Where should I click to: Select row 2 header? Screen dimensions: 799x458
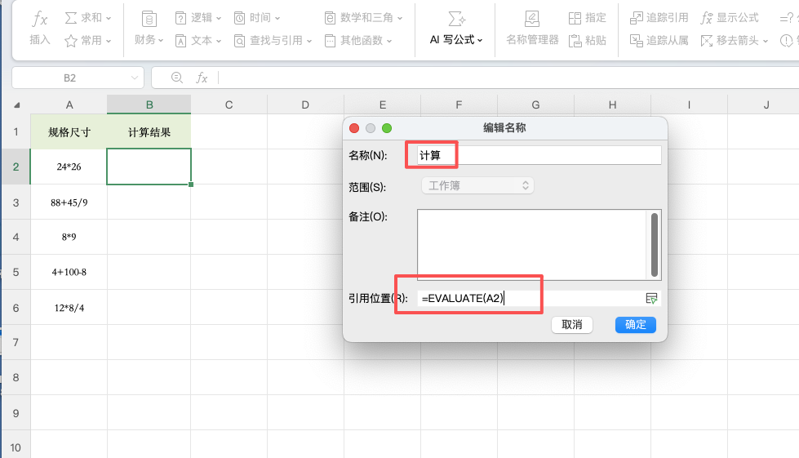coord(16,167)
